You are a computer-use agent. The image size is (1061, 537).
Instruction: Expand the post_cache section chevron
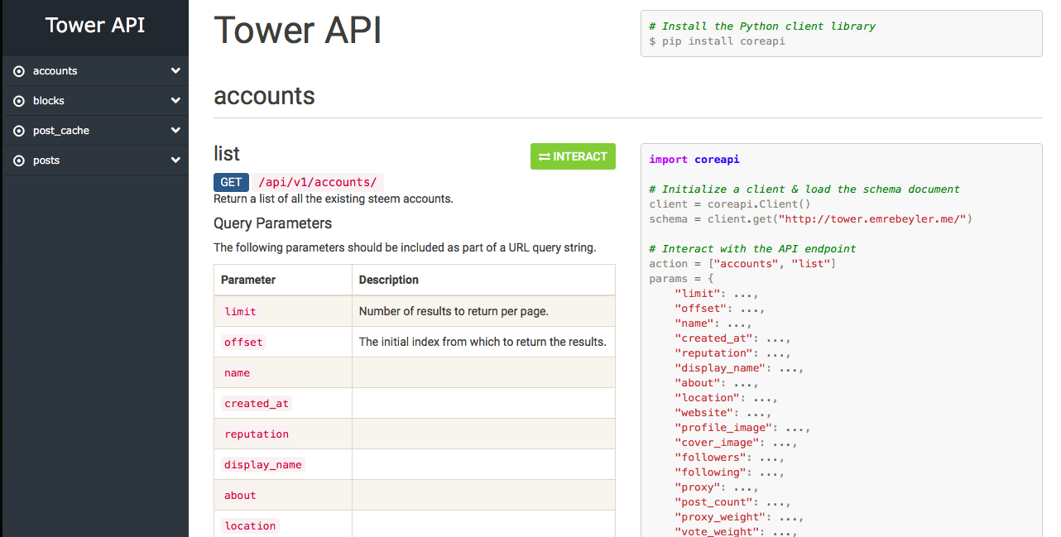pyautogui.click(x=175, y=131)
